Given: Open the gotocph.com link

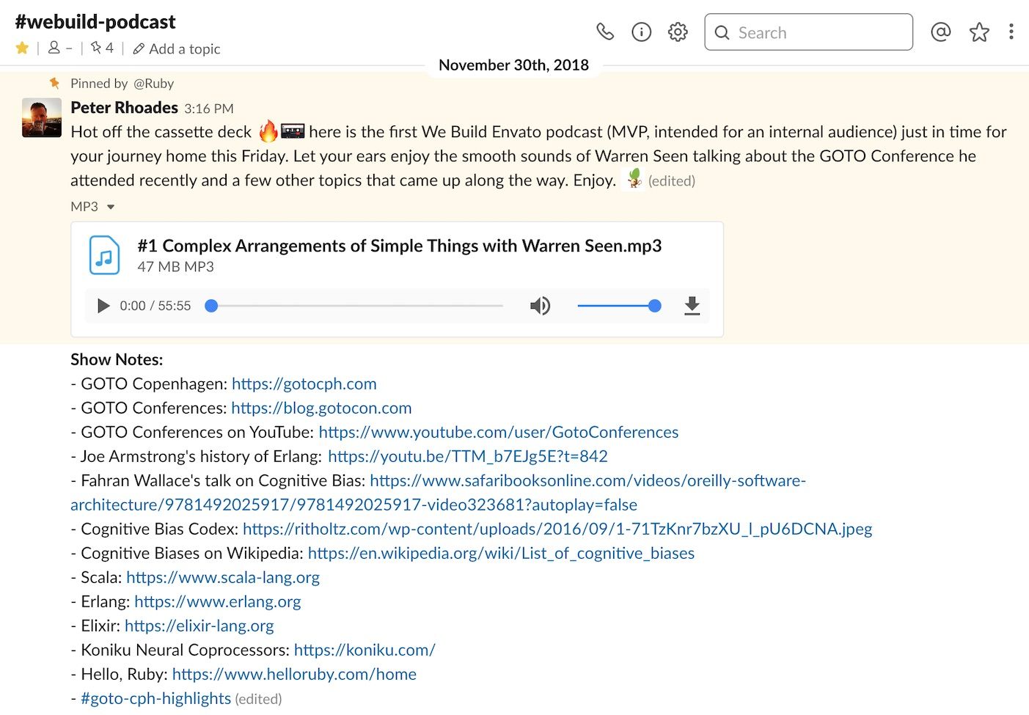Looking at the screenshot, I should tap(304, 384).
